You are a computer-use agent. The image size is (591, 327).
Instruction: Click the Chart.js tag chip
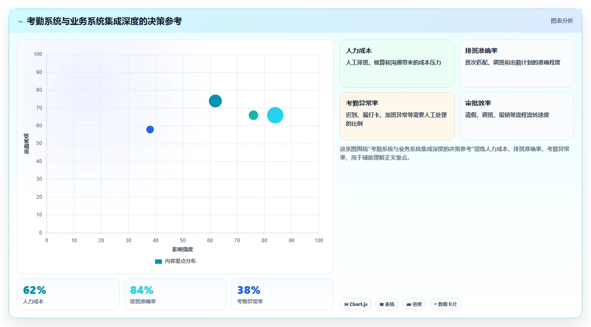click(x=356, y=304)
